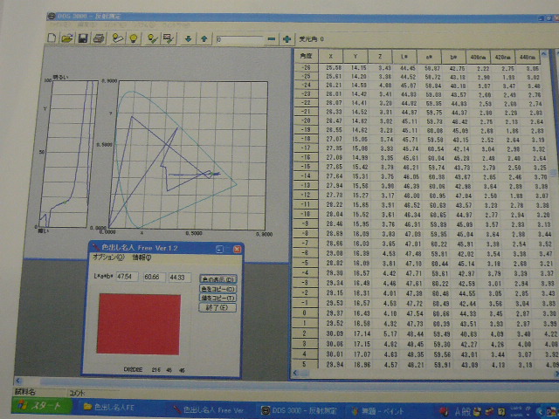The image size is (559, 419).
Task: Click the plus button beside the angle field
Action: coord(286,39)
